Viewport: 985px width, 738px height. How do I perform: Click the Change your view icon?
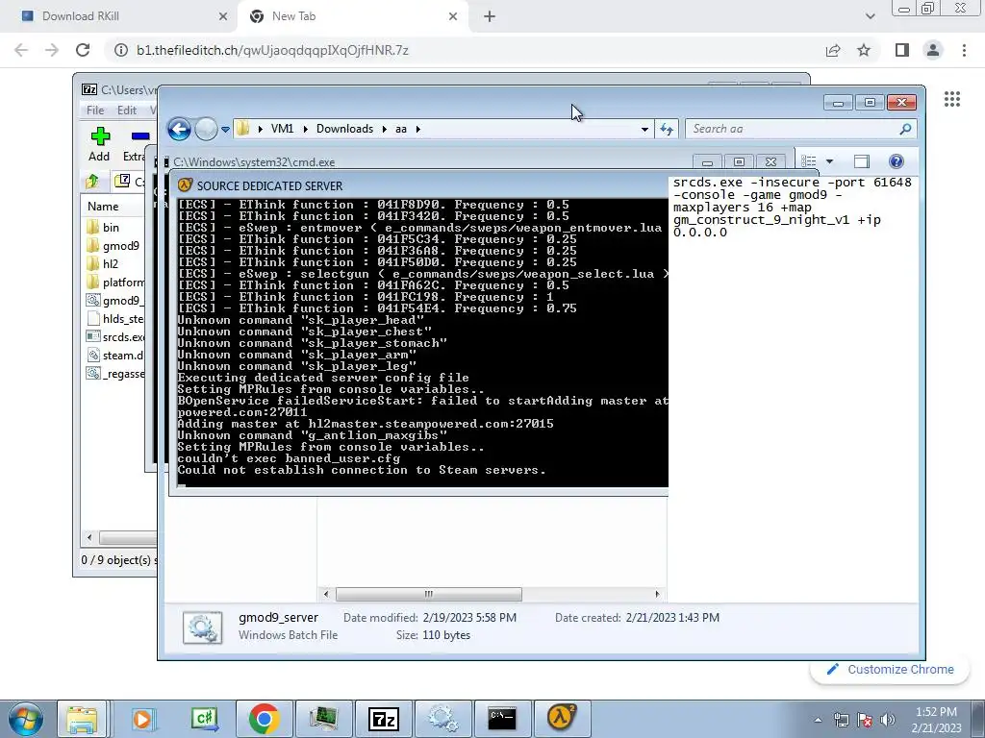click(809, 161)
